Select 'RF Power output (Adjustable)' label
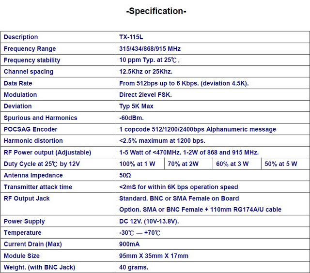This screenshot has height=273, width=310. click(x=47, y=152)
